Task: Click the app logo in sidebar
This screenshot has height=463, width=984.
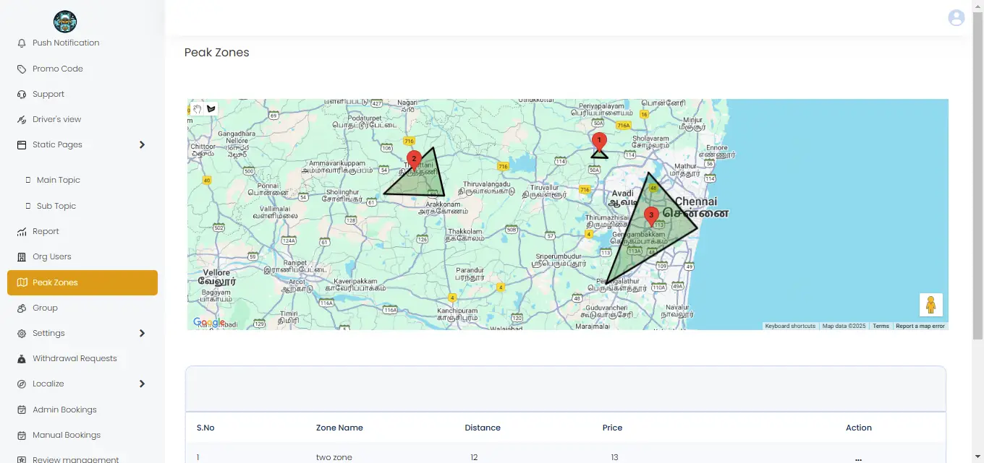Action: click(x=65, y=22)
